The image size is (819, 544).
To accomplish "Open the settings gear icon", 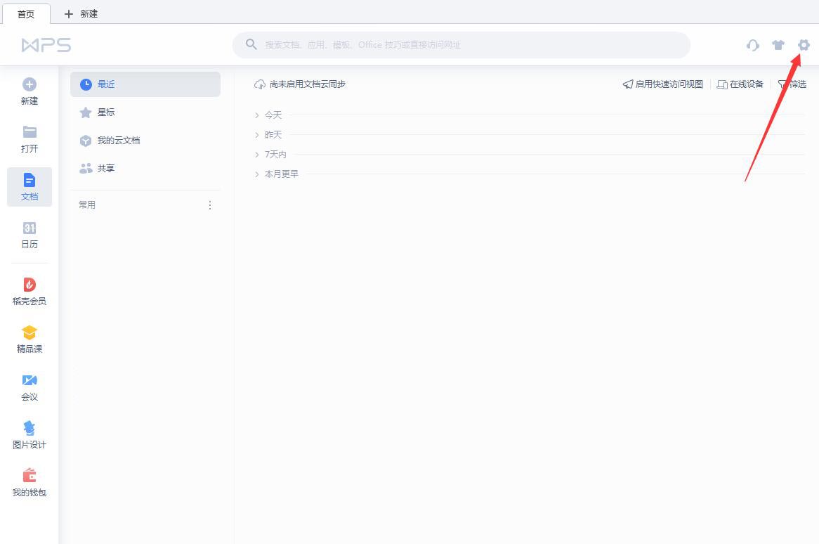I will (804, 45).
